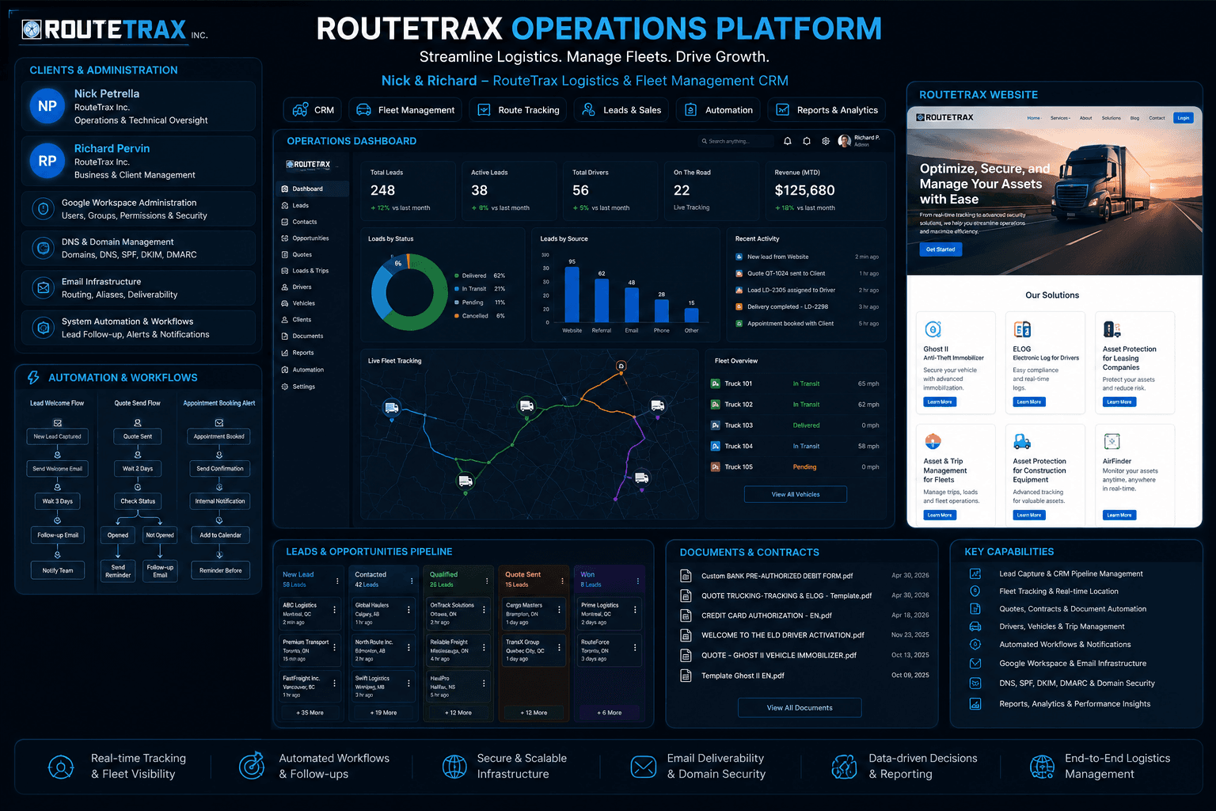Viewport: 1216px width, 811px height.
Task: Click the ELOG solution icon on website
Action: coord(1022,329)
